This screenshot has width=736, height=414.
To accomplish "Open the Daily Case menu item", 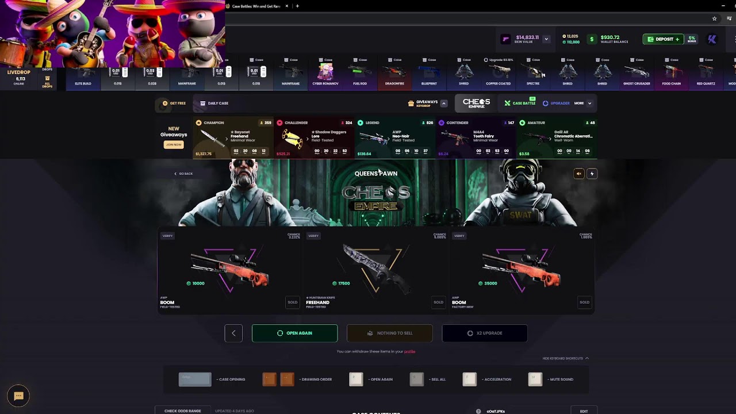I will pyautogui.click(x=214, y=103).
